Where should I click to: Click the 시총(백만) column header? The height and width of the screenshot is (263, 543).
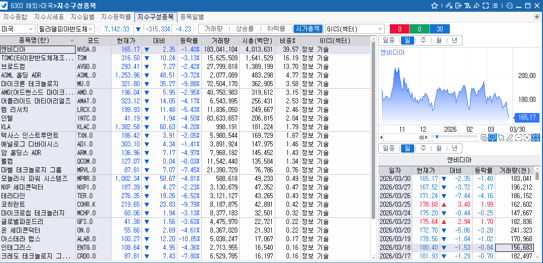pyautogui.click(x=257, y=41)
